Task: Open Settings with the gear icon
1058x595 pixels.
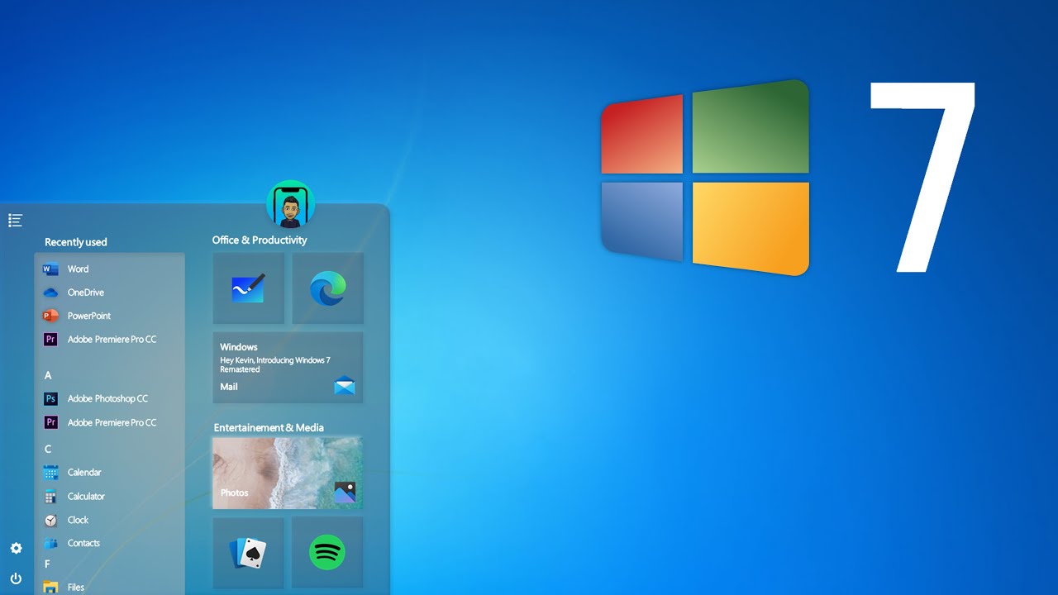Action: (x=16, y=548)
